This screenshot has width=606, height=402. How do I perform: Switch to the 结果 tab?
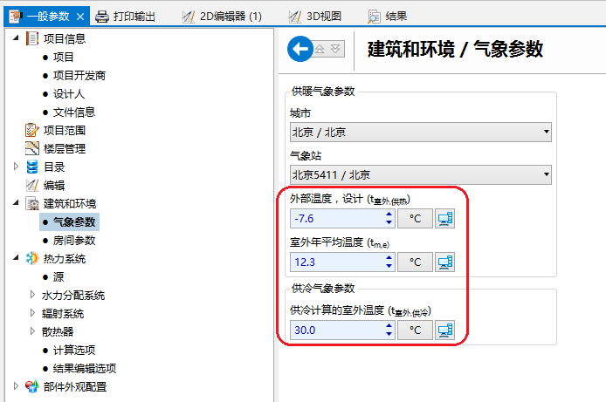389,16
